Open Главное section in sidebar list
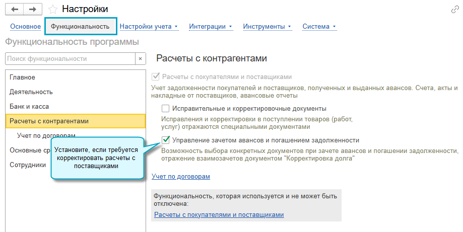The height and width of the screenshot is (232, 463). click(x=22, y=78)
